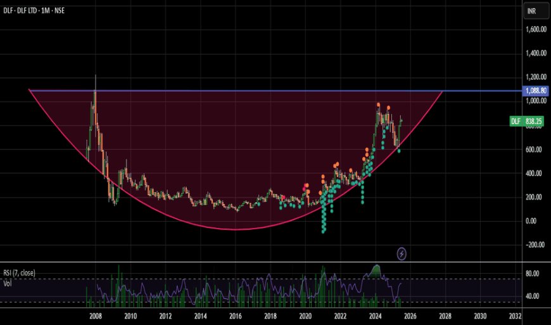Image resolution: width=551 pixels, height=325 pixels.
Task: Click the 2008 peak candle wick
Action: point(96,79)
